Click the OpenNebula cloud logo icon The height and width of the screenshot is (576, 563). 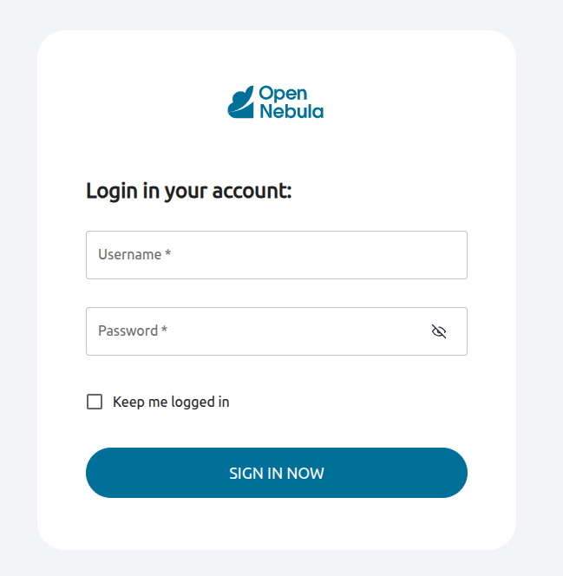[241, 102]
